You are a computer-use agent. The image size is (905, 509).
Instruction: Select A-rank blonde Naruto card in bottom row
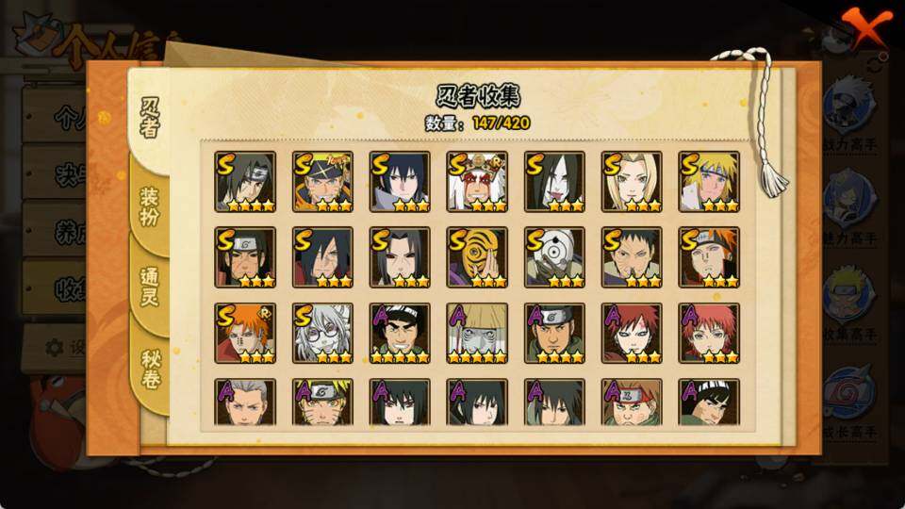click(x=322, y=402)
